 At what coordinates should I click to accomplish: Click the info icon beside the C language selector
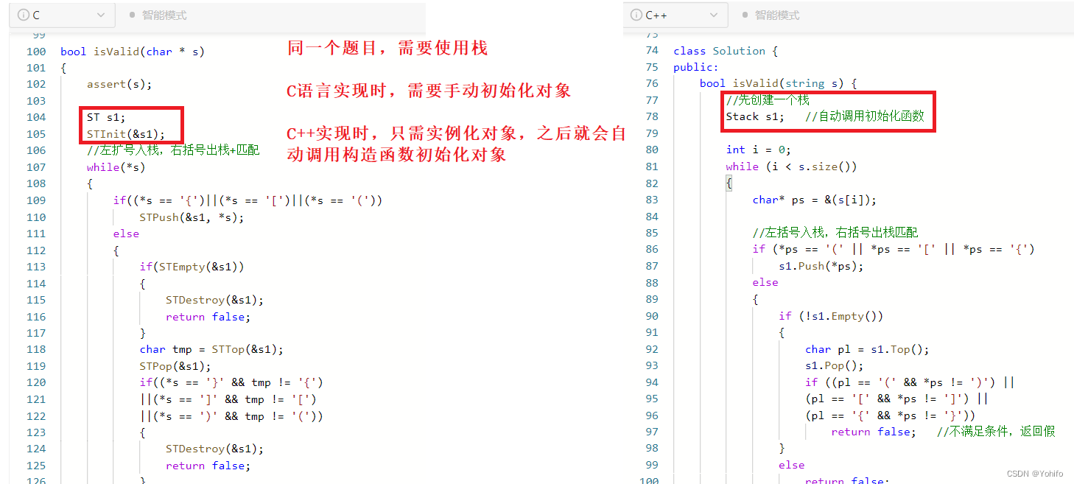pos(23,15)
